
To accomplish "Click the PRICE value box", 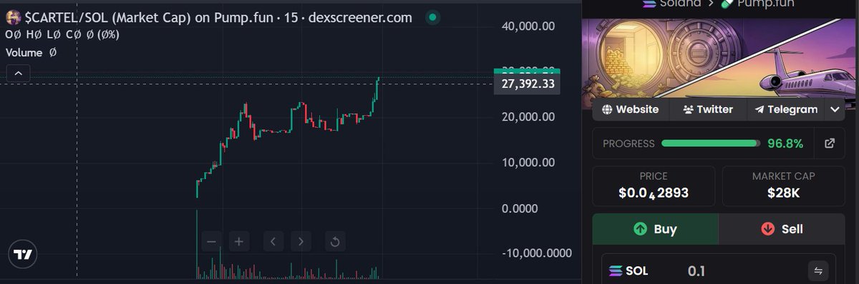I will pos(654,187).
